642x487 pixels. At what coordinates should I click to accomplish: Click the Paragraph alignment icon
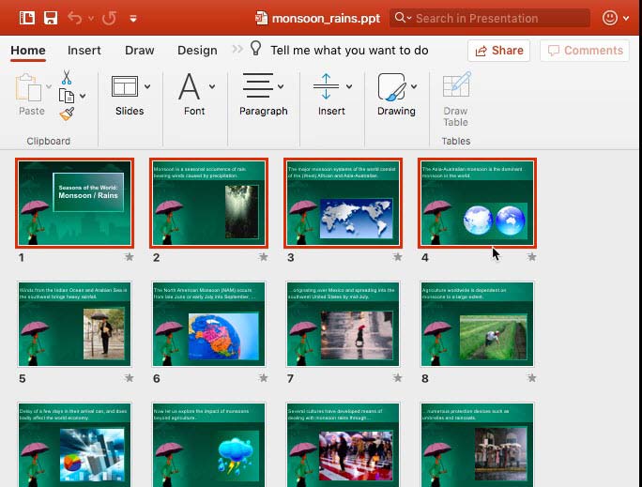point(258,85)
